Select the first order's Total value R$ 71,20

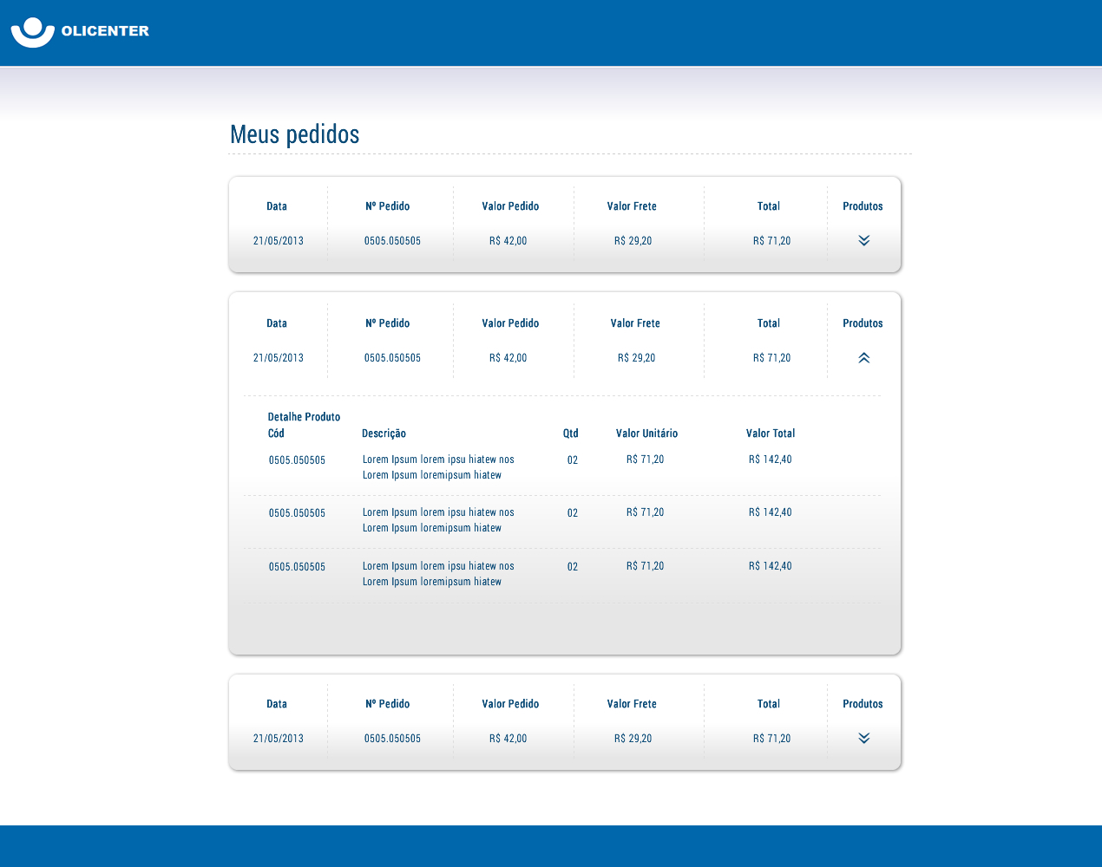pyautogui.click(x=771, y=241)
